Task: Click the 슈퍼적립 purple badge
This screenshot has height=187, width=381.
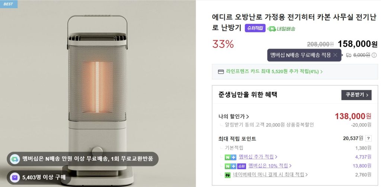Action: [255, 28]
